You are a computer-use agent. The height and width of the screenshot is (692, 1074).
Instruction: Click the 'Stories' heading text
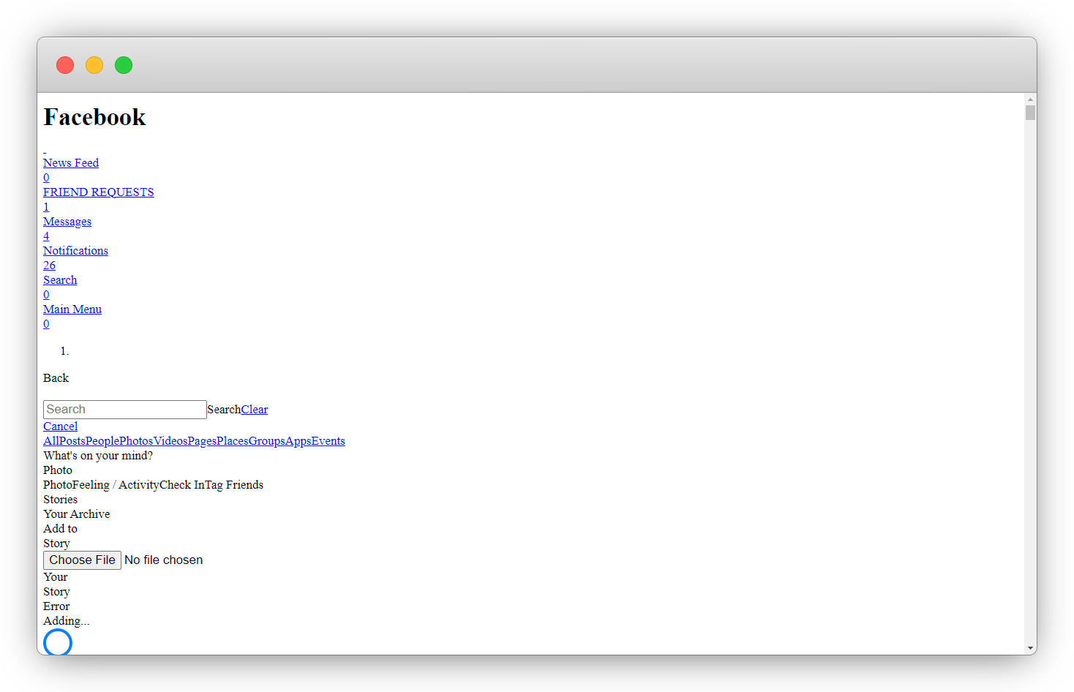(60, 500)
